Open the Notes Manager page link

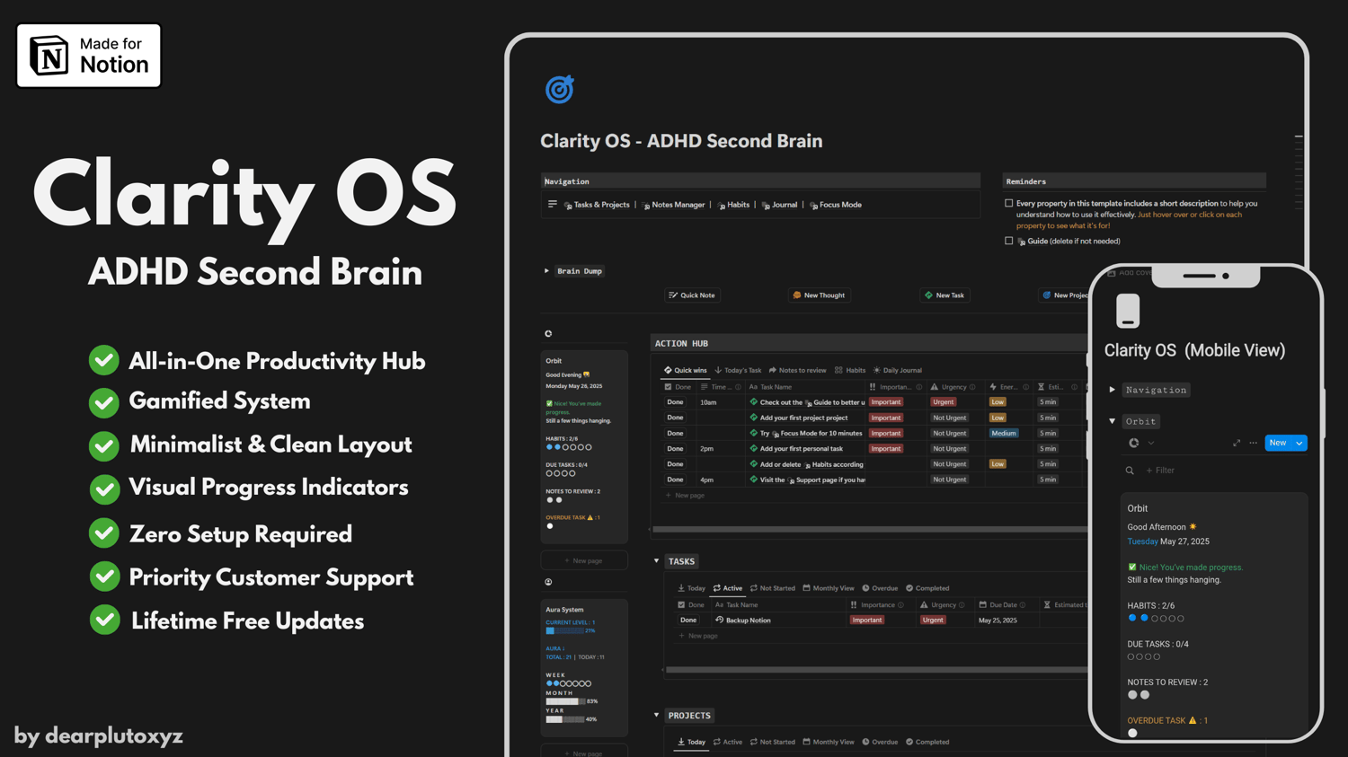673,205
